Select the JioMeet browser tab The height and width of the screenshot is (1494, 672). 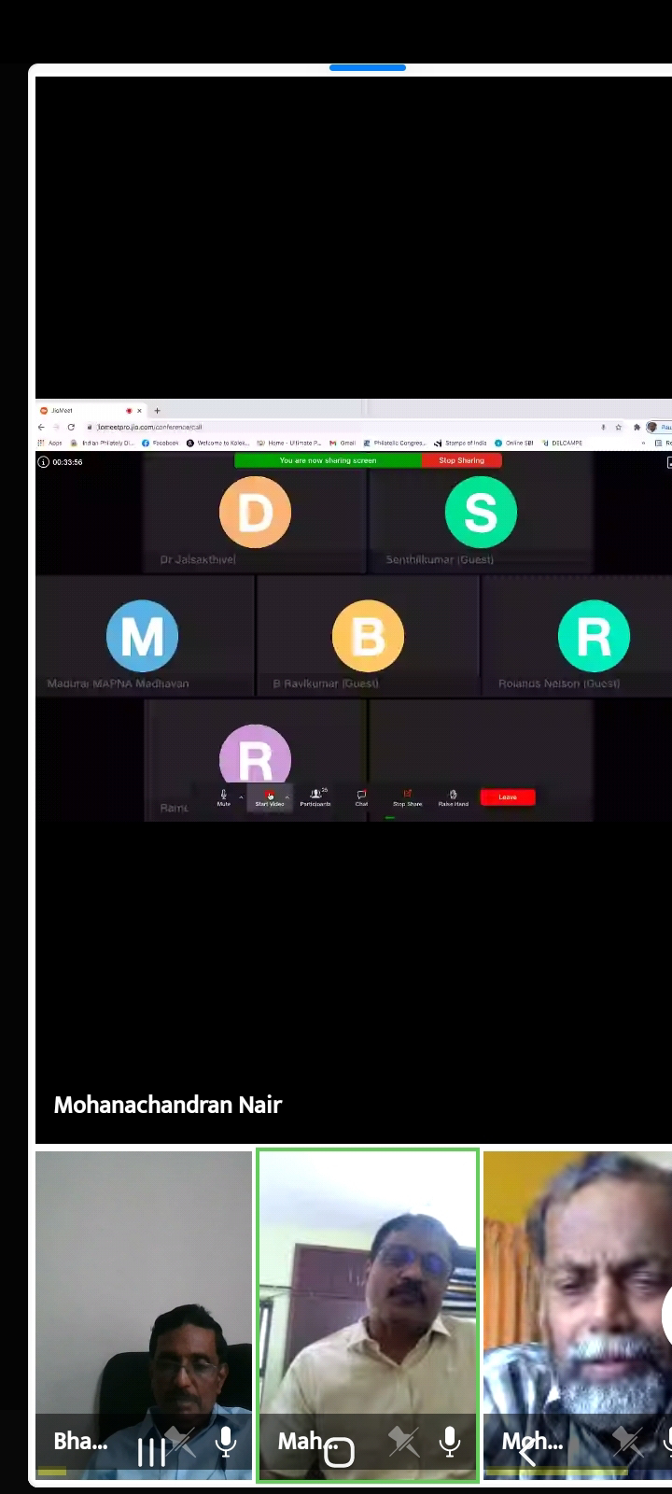coord(91,410)
